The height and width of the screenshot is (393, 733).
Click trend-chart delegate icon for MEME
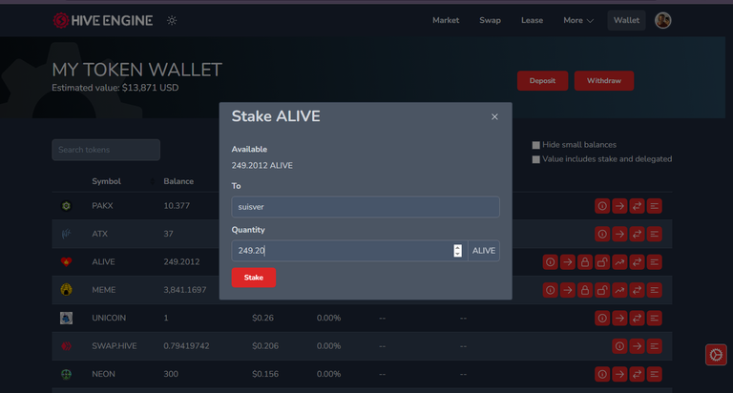click(x=619, y=290)
